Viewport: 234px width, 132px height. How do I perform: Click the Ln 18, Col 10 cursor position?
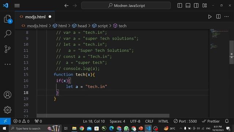tap(94, 121)
